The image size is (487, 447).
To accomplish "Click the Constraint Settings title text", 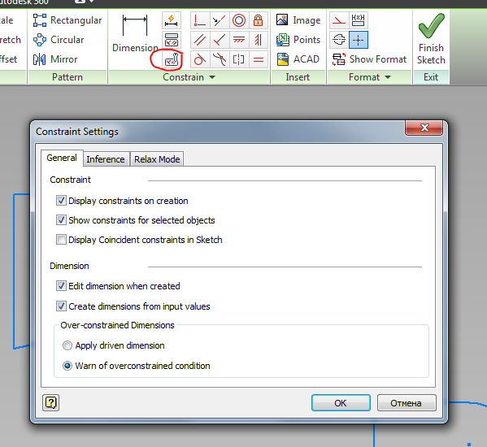I will (x=77, y=132).
